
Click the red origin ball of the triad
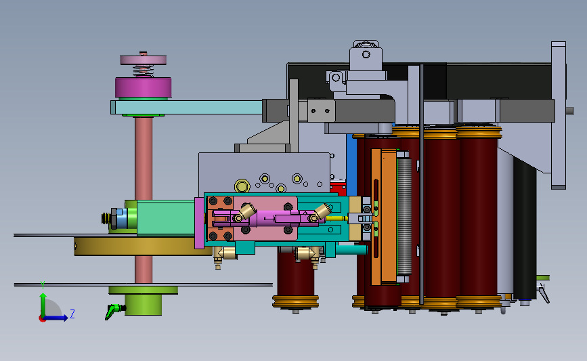[42, 319]
